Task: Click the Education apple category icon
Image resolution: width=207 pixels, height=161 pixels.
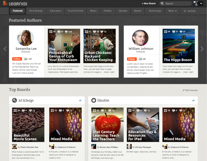Action: click(93, 100)
